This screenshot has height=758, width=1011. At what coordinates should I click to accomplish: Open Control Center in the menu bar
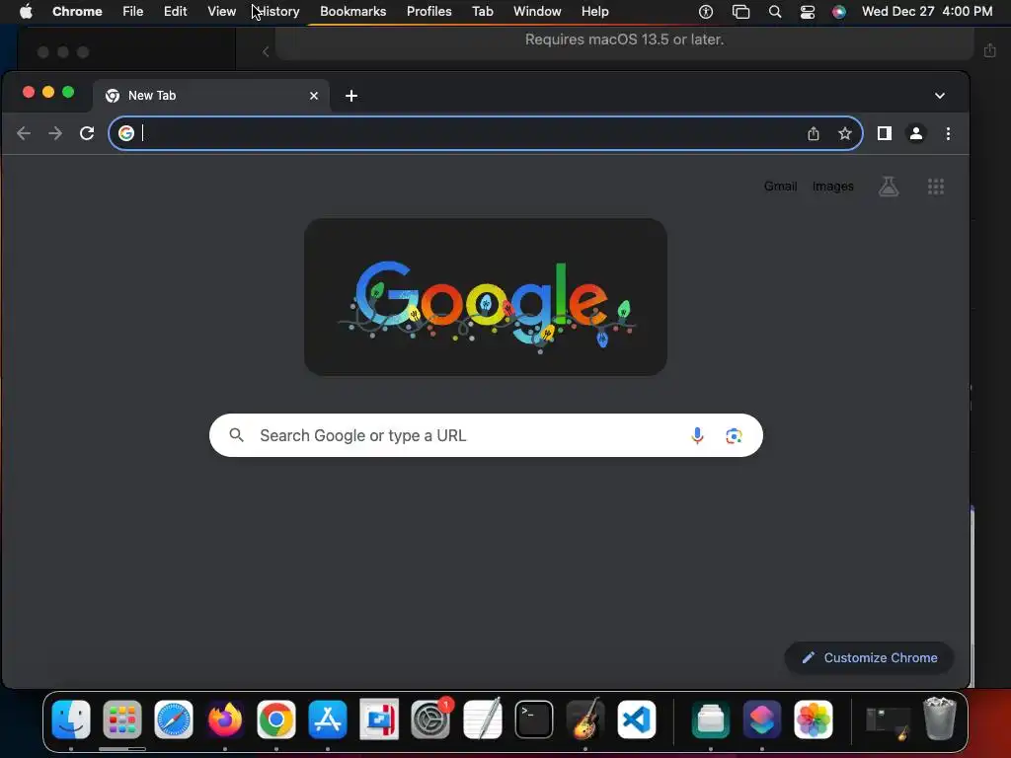(x=808, y=12)
